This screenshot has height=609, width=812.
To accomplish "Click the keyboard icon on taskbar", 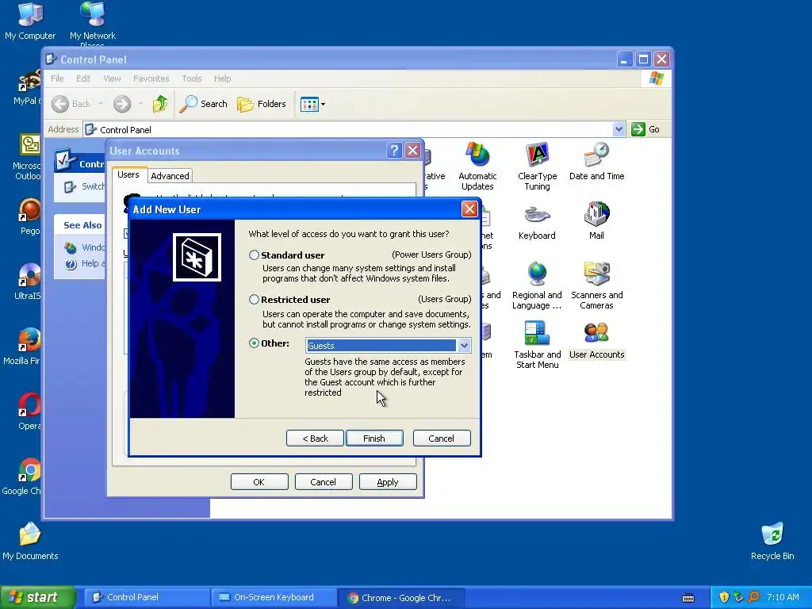I will pos(688,598).
